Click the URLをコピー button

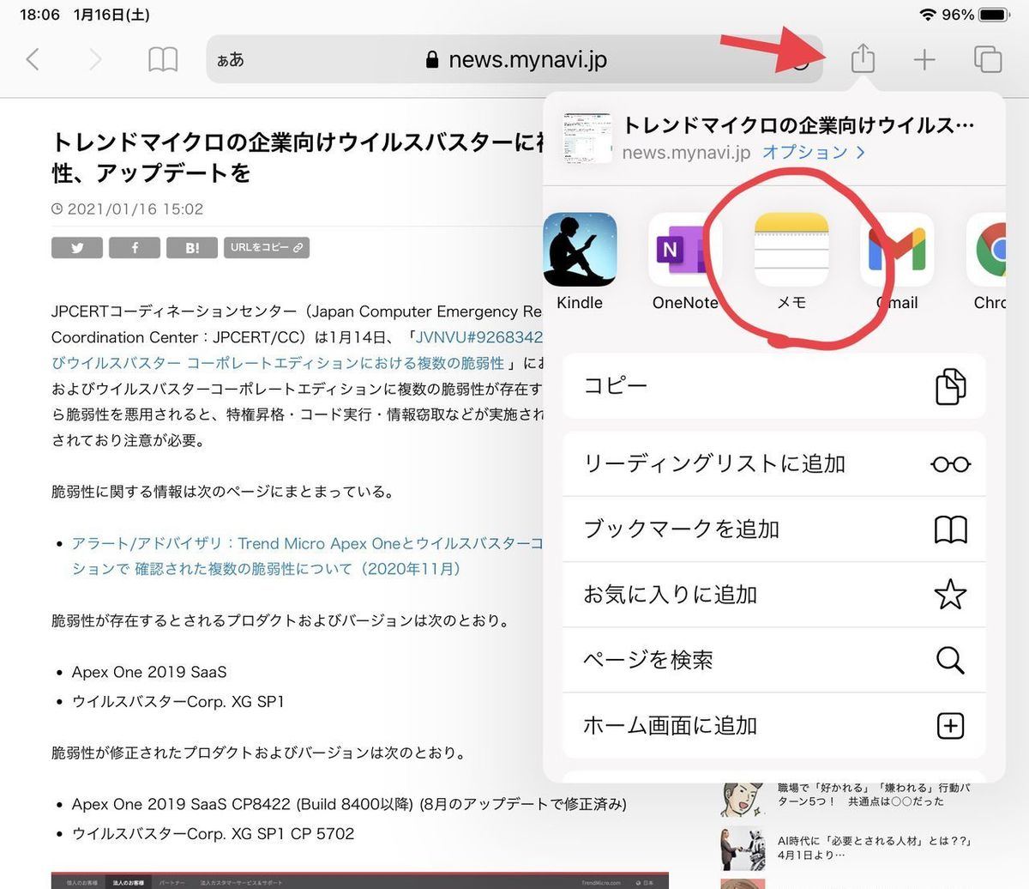pyautogui.click(x=266, y=248)
